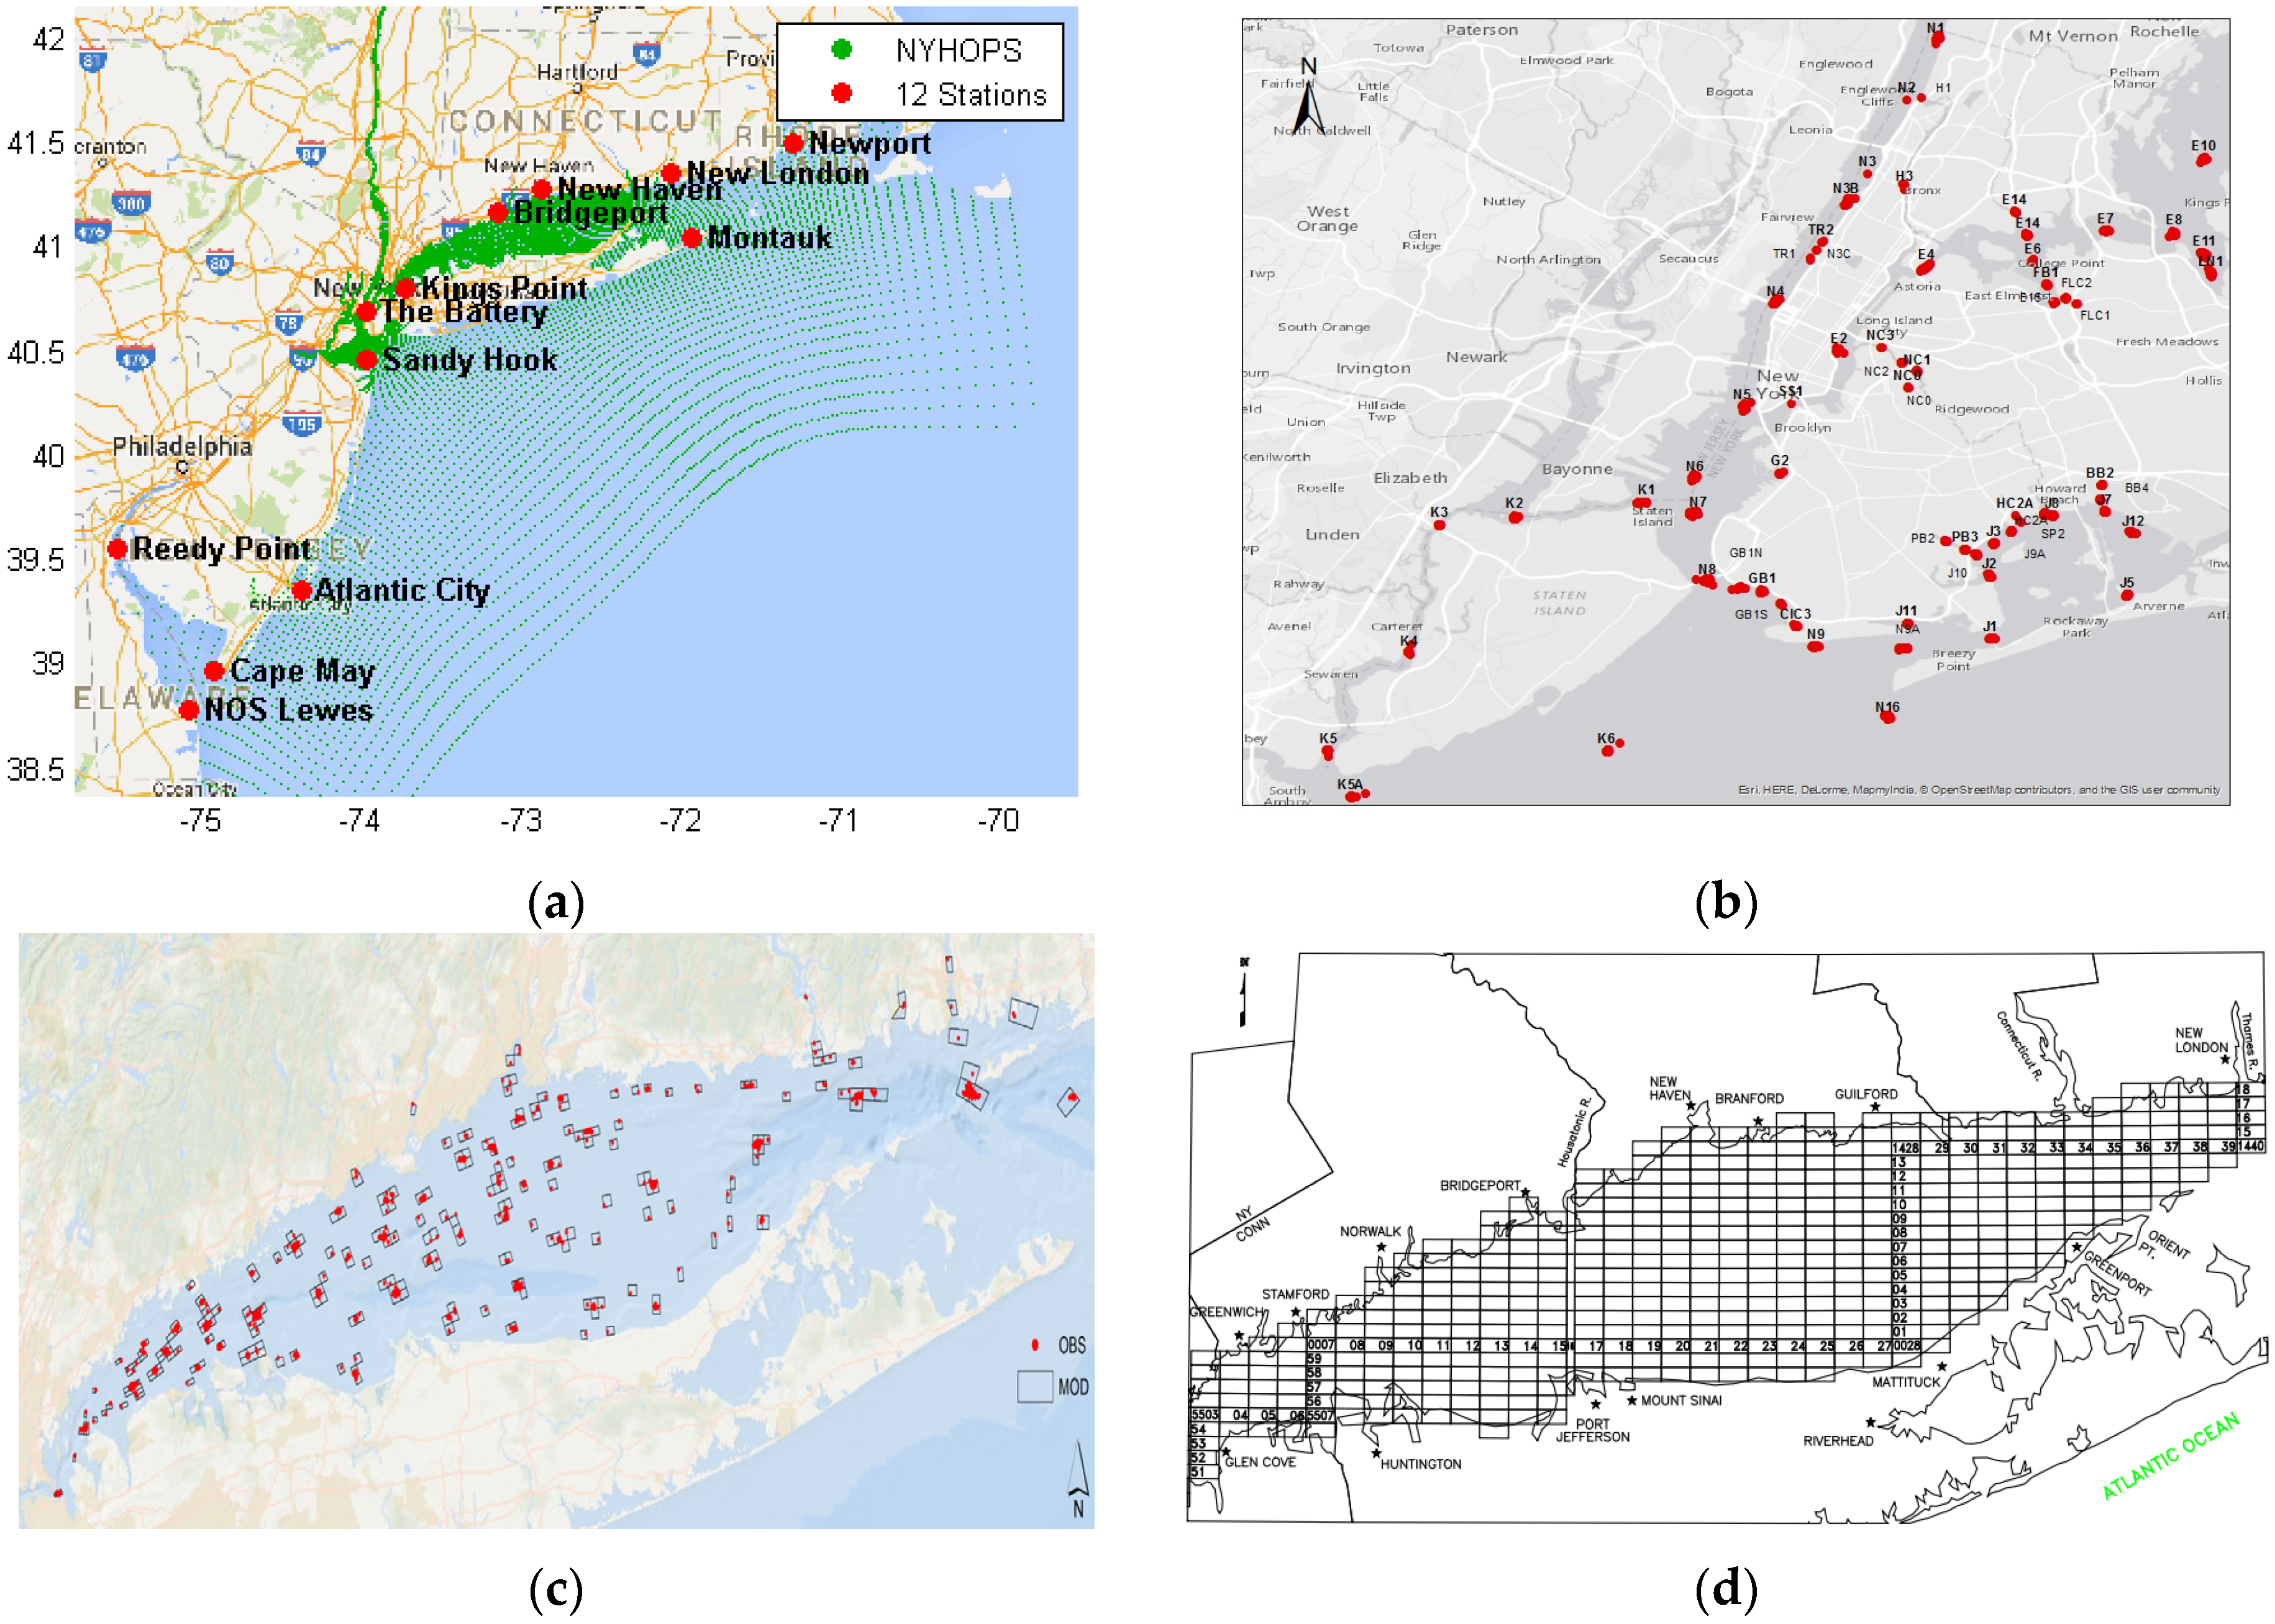Select the Sandy Hook station marker
The height and width of the screenshot is (1624, 2275).
coord(366,359)
